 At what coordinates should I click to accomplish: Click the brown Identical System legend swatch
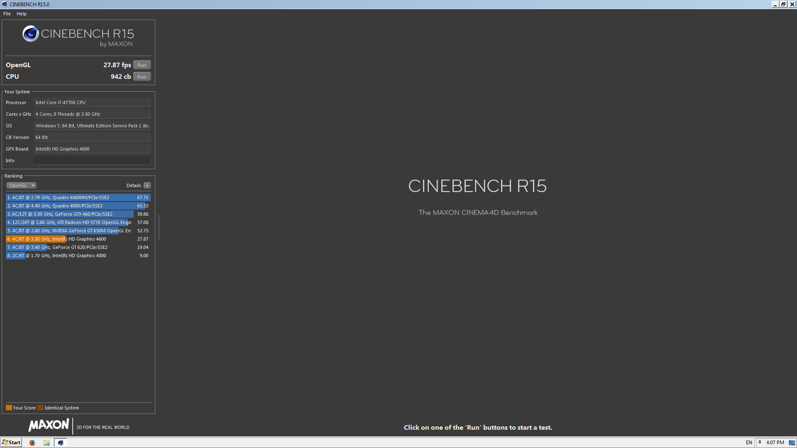(x=40, y=408)
